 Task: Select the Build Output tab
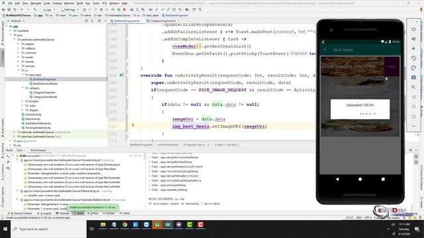pyautogui.click(x=38, y=150)
